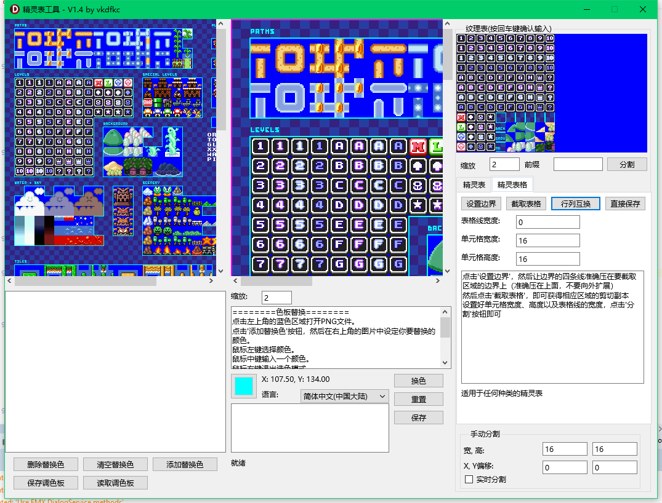
Task: Switch to the 精灵表格 tab
Action: click(512, 184)
